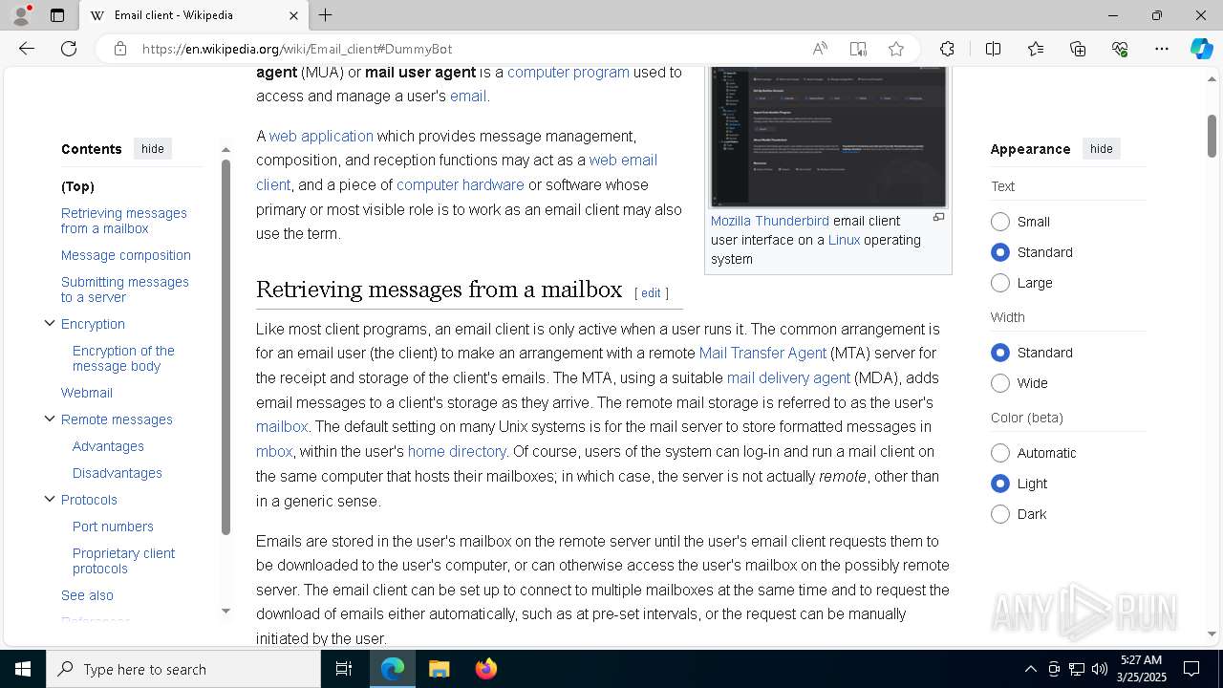Image resolution: width=1223 pixels, height=688 pixels.
Task: Open the web application link
Action: coord(321,137)
